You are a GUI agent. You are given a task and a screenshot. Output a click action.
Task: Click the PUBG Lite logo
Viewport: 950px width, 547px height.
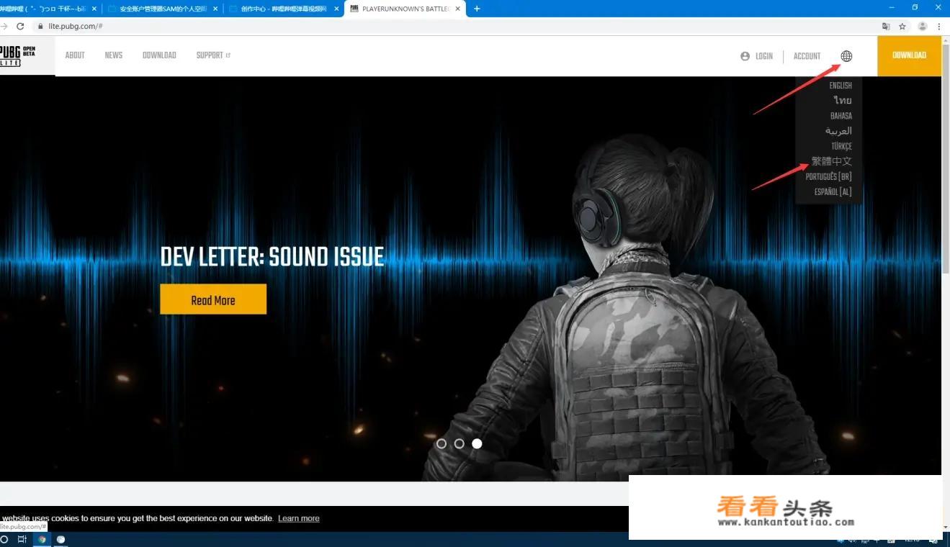18,55
